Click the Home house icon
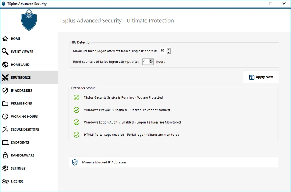This screenshot has width=291, height=192. (x=5, y=39)
